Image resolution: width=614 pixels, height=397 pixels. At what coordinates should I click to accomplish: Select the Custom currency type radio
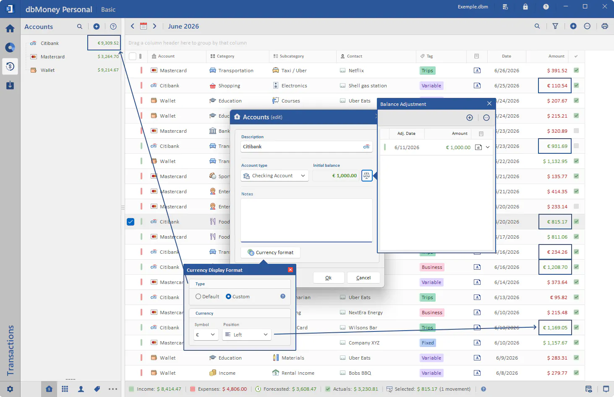click(228, 297)
